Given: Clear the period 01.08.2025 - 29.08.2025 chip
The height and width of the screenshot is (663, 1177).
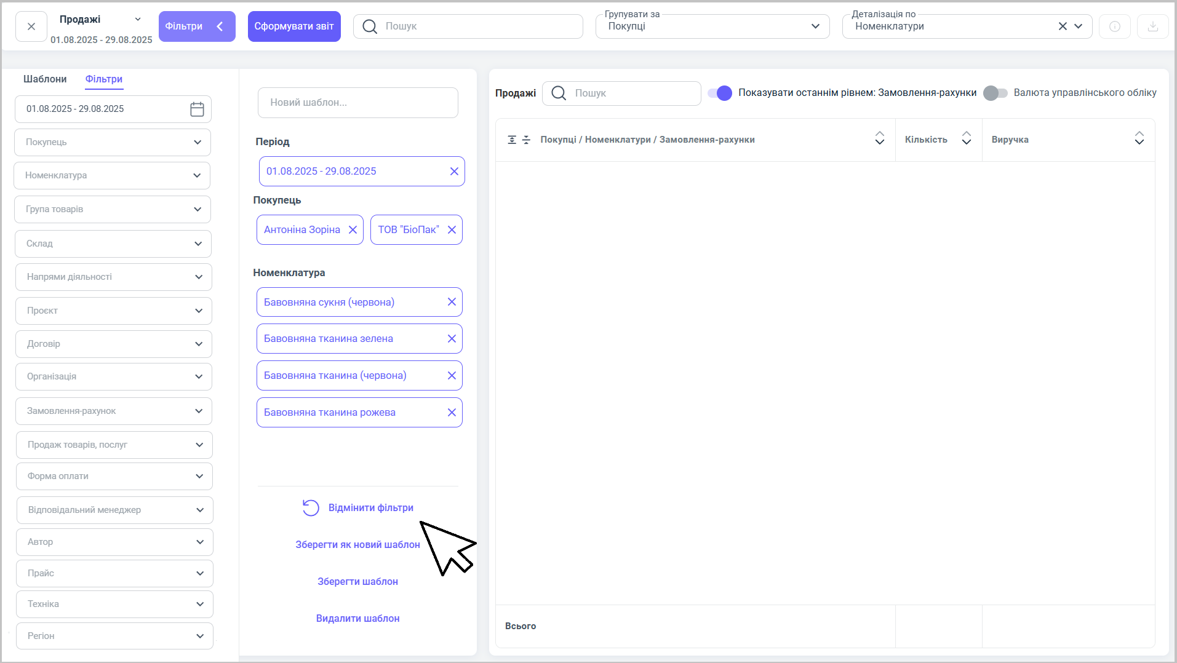Looking at the screenshot, I should coord(454,172).
